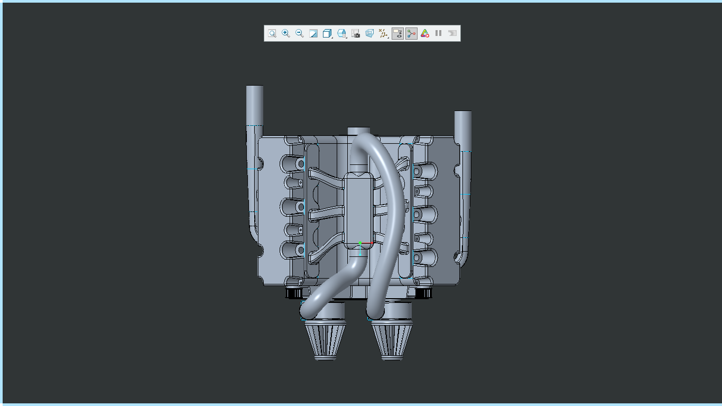Open the Display Style cube dropdown
This screenshot has width=722, height=406.
(x=327, y=33)
